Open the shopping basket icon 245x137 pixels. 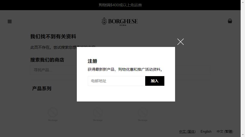pyautogui.click(x=230, y=21)
